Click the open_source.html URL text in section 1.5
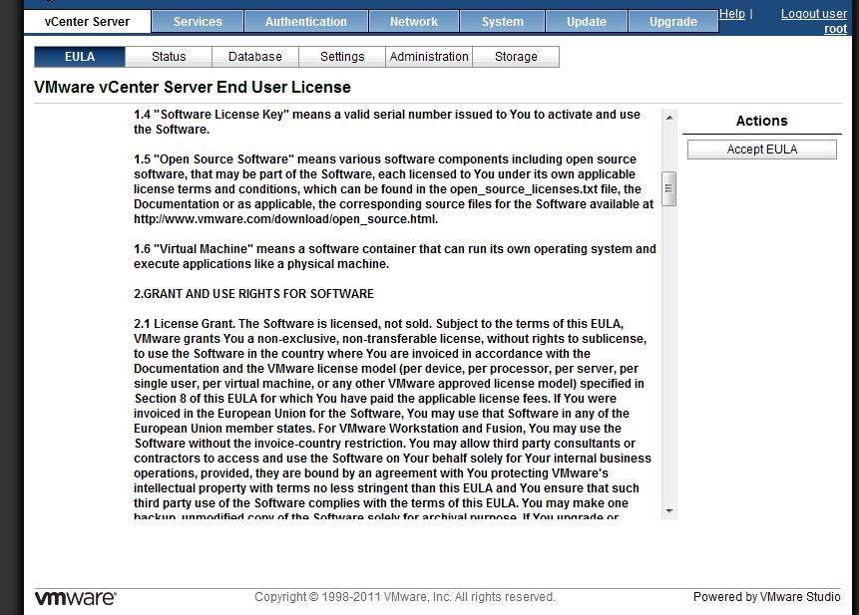This screenshot has height=615, width=859. pos(286,219)
